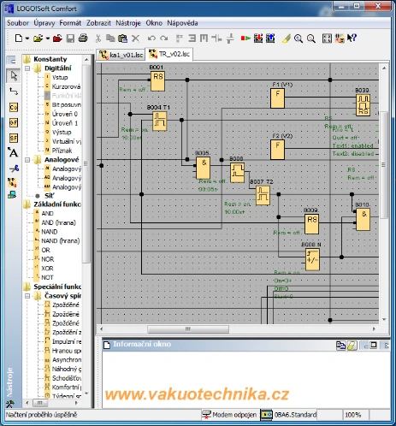Select the Connect wire tool
This screenshot has width=396, height=426.
14,92
